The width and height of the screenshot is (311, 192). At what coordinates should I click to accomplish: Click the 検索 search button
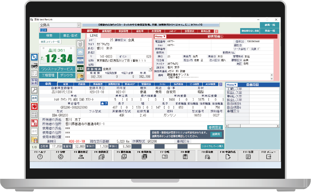(x=49, y=36)
